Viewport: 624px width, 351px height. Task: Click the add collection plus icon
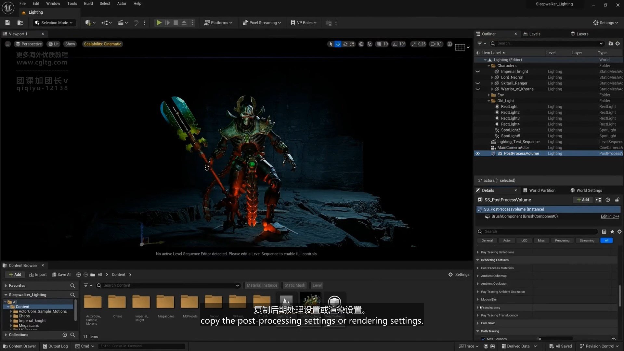[65, 335]
